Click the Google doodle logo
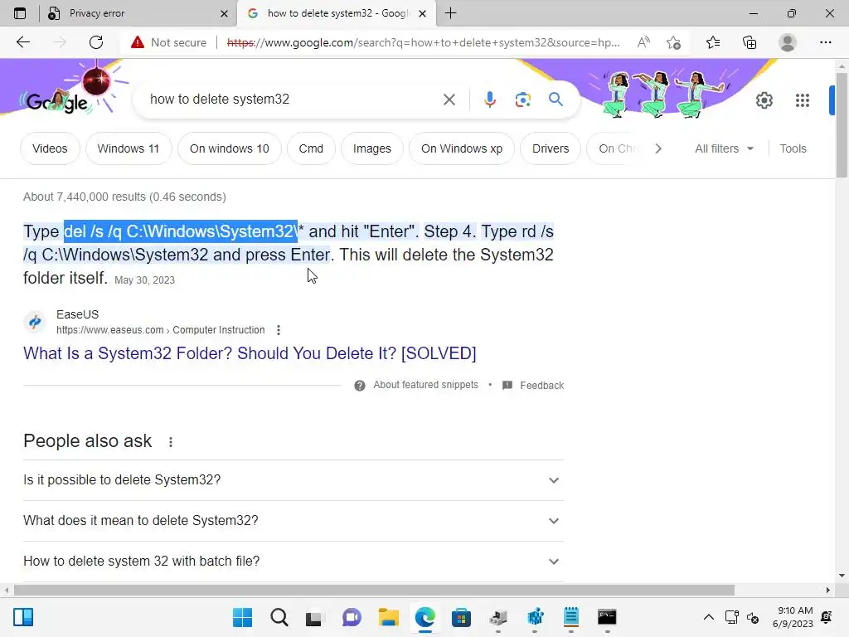Image resolution: width=849 pixels, height=637 pixels. [57, 101]
